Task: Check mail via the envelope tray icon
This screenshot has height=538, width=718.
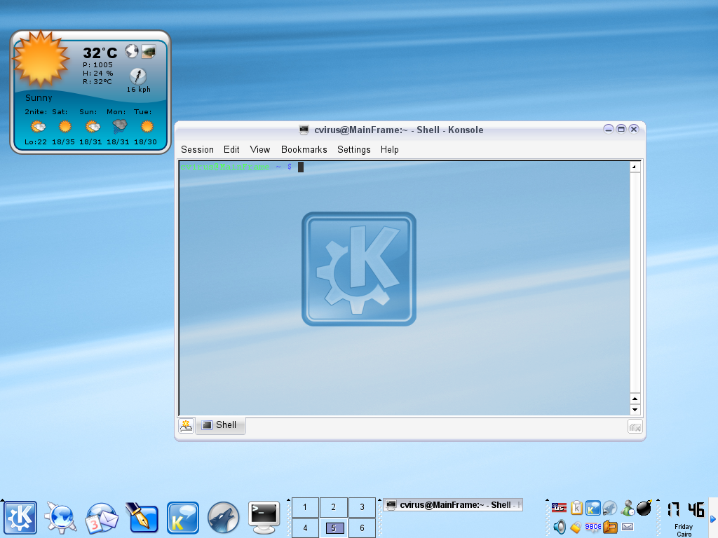Action: [x=629, y=527]
